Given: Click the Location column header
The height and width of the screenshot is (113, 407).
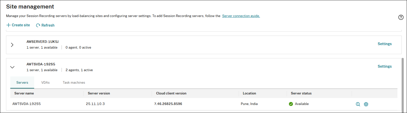Looking at the screenshot, I should tap(249, 93).
